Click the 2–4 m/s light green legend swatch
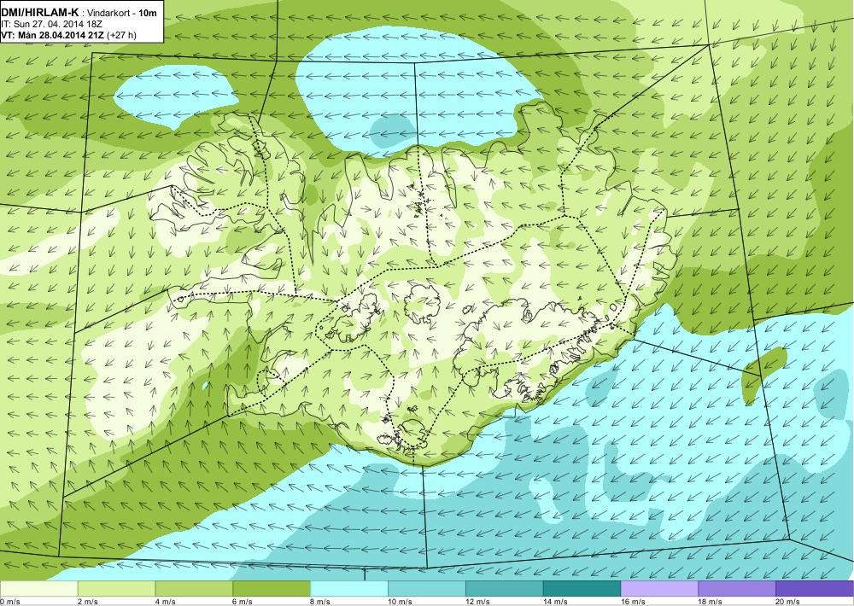This screenshot has height=606, width=854. coord(116,589)
